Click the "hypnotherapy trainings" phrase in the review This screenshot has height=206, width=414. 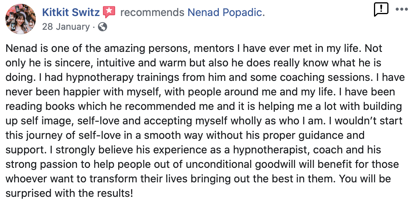[103, 77]
